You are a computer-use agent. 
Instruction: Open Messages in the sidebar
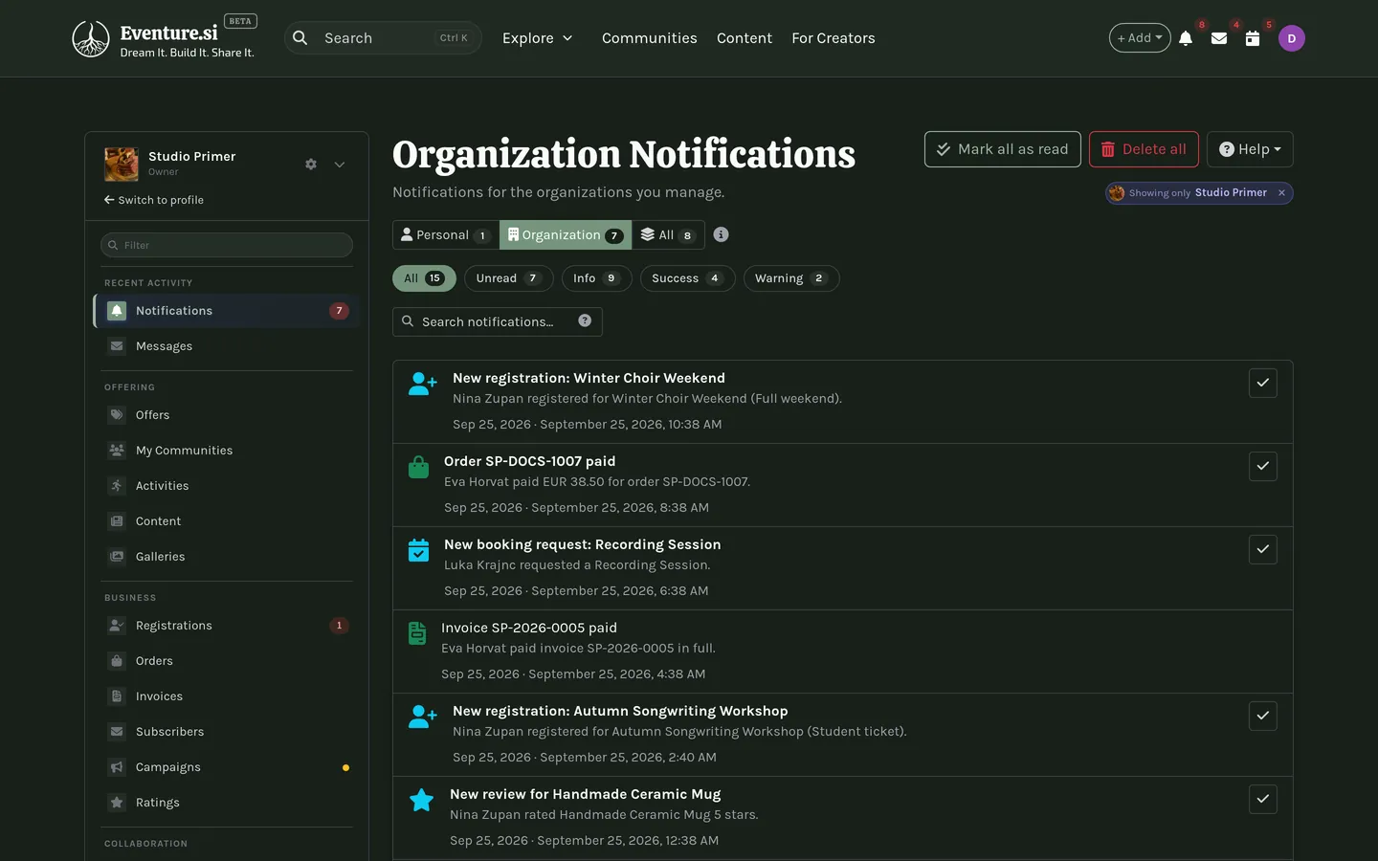227,346
